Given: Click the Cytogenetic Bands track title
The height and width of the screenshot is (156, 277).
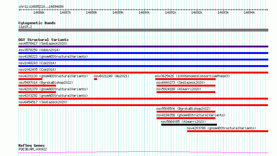Looking at the screenshot, I should pyautogui.click(x=37, y=23).
